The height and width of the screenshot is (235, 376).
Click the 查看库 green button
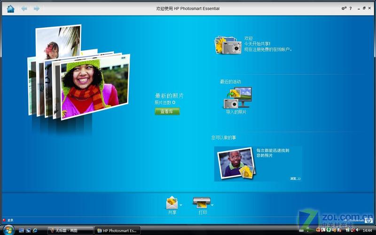tap(167, 111)
